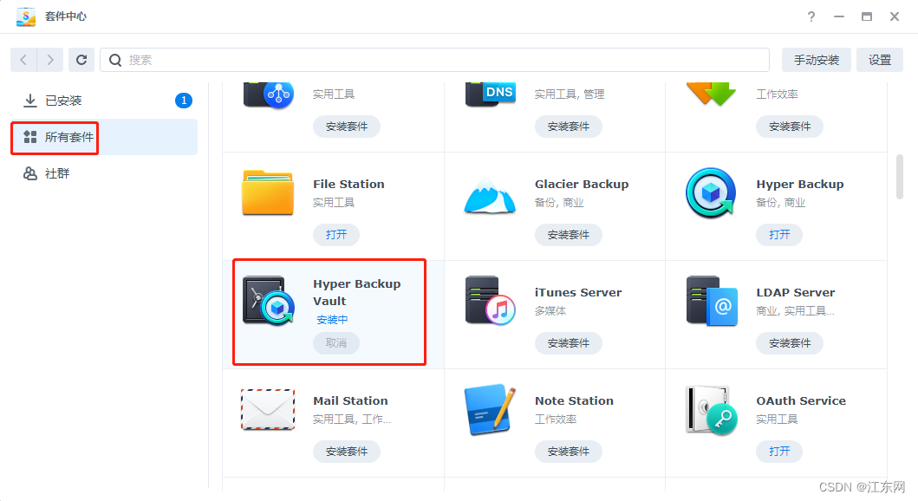Image resolution: width=918 pixels, height=501 pixels.
Task: Open the File Station title
Action: coord(349,184)
